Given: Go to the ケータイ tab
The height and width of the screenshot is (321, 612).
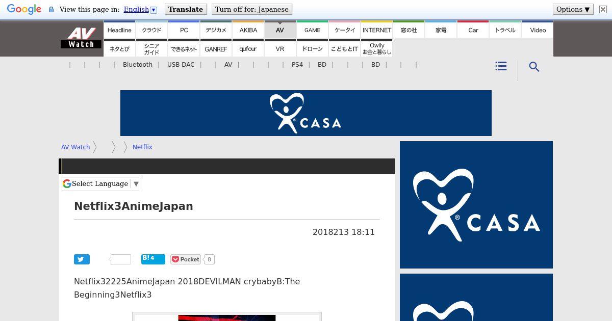Looking at the screenshot, I should point(344,30).
